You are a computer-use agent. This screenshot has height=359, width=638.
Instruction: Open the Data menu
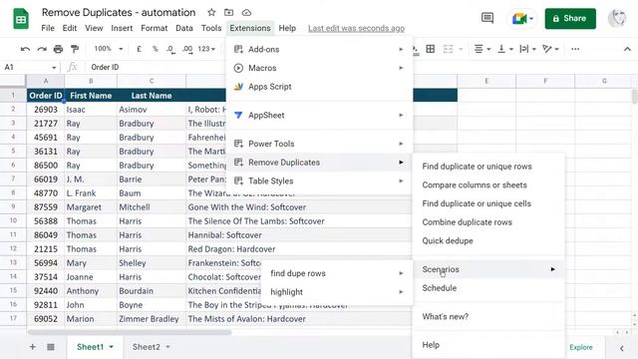[184, 28]
